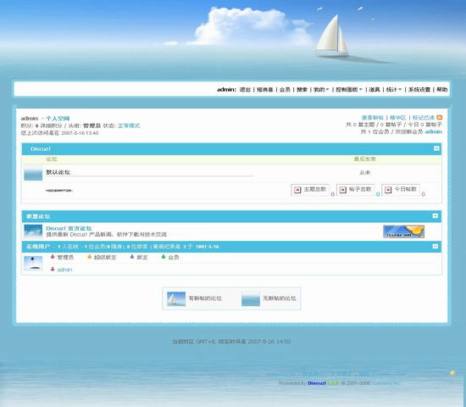This screenshot has width=466, height=407.
Task: Open the 个人空间 link beside admin
Action: tap(58, 118)
